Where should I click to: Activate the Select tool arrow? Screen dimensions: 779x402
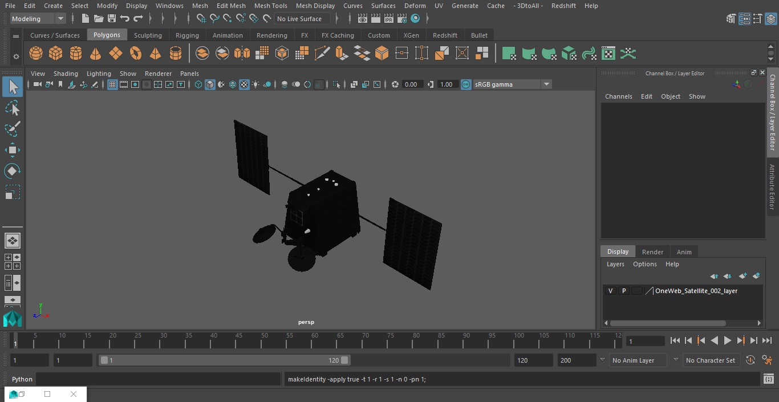tap(12, 87)
